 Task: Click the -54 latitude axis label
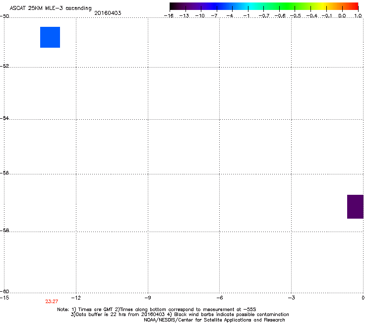pos(4,118)
